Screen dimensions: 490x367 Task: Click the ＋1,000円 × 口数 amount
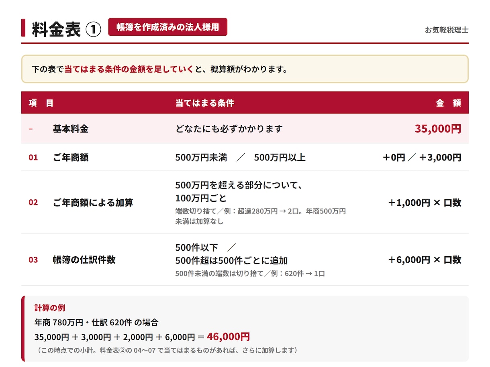[x=425, y=203]
